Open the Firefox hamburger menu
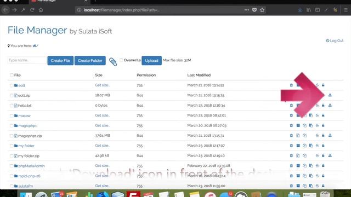351x197 pixels. coord(346,10)
